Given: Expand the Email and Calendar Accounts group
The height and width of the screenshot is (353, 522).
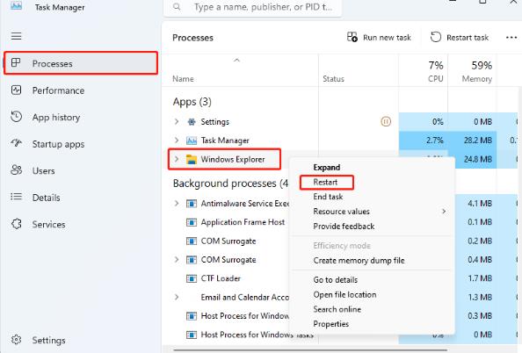Looking at the screenshot, I should tap(177, 297).
